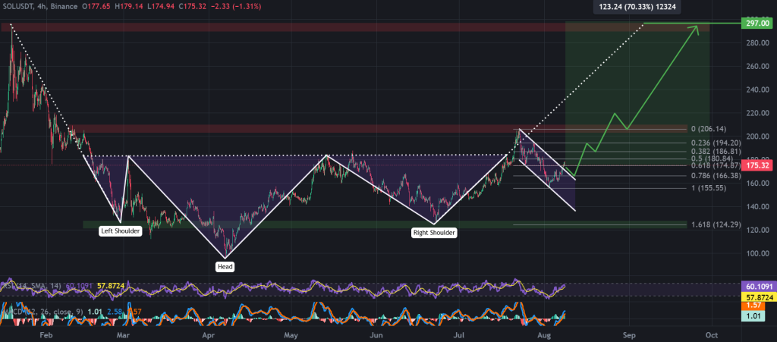The image size is (777, 342).
Task: Click Feb on the time axis
Action: pyautogui.click(x=45, y=334)
